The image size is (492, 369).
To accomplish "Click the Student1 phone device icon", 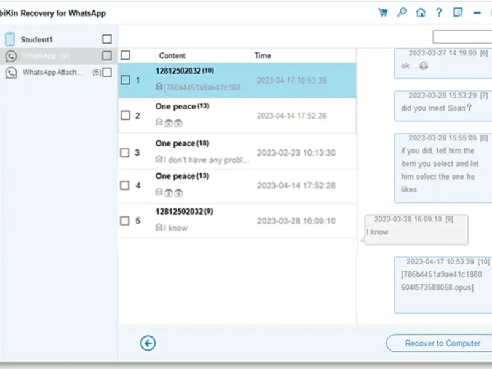I will [10, 39].
